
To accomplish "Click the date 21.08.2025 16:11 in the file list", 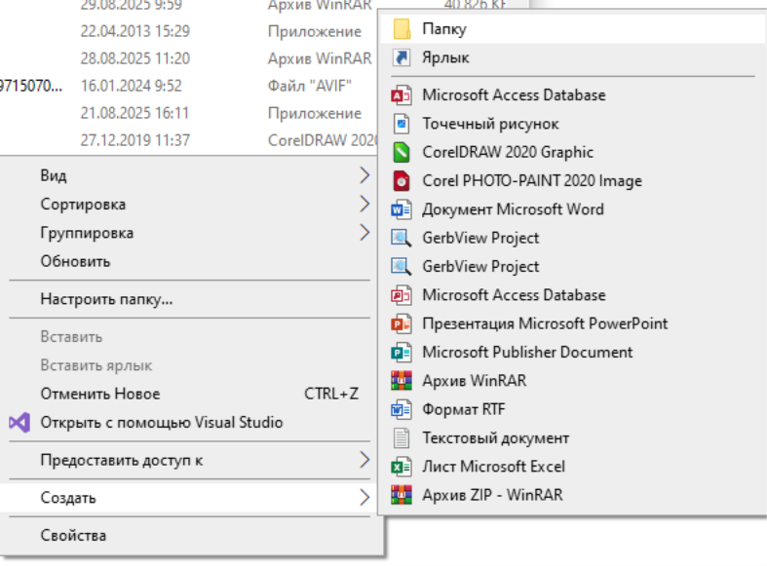I will [134, 113].
